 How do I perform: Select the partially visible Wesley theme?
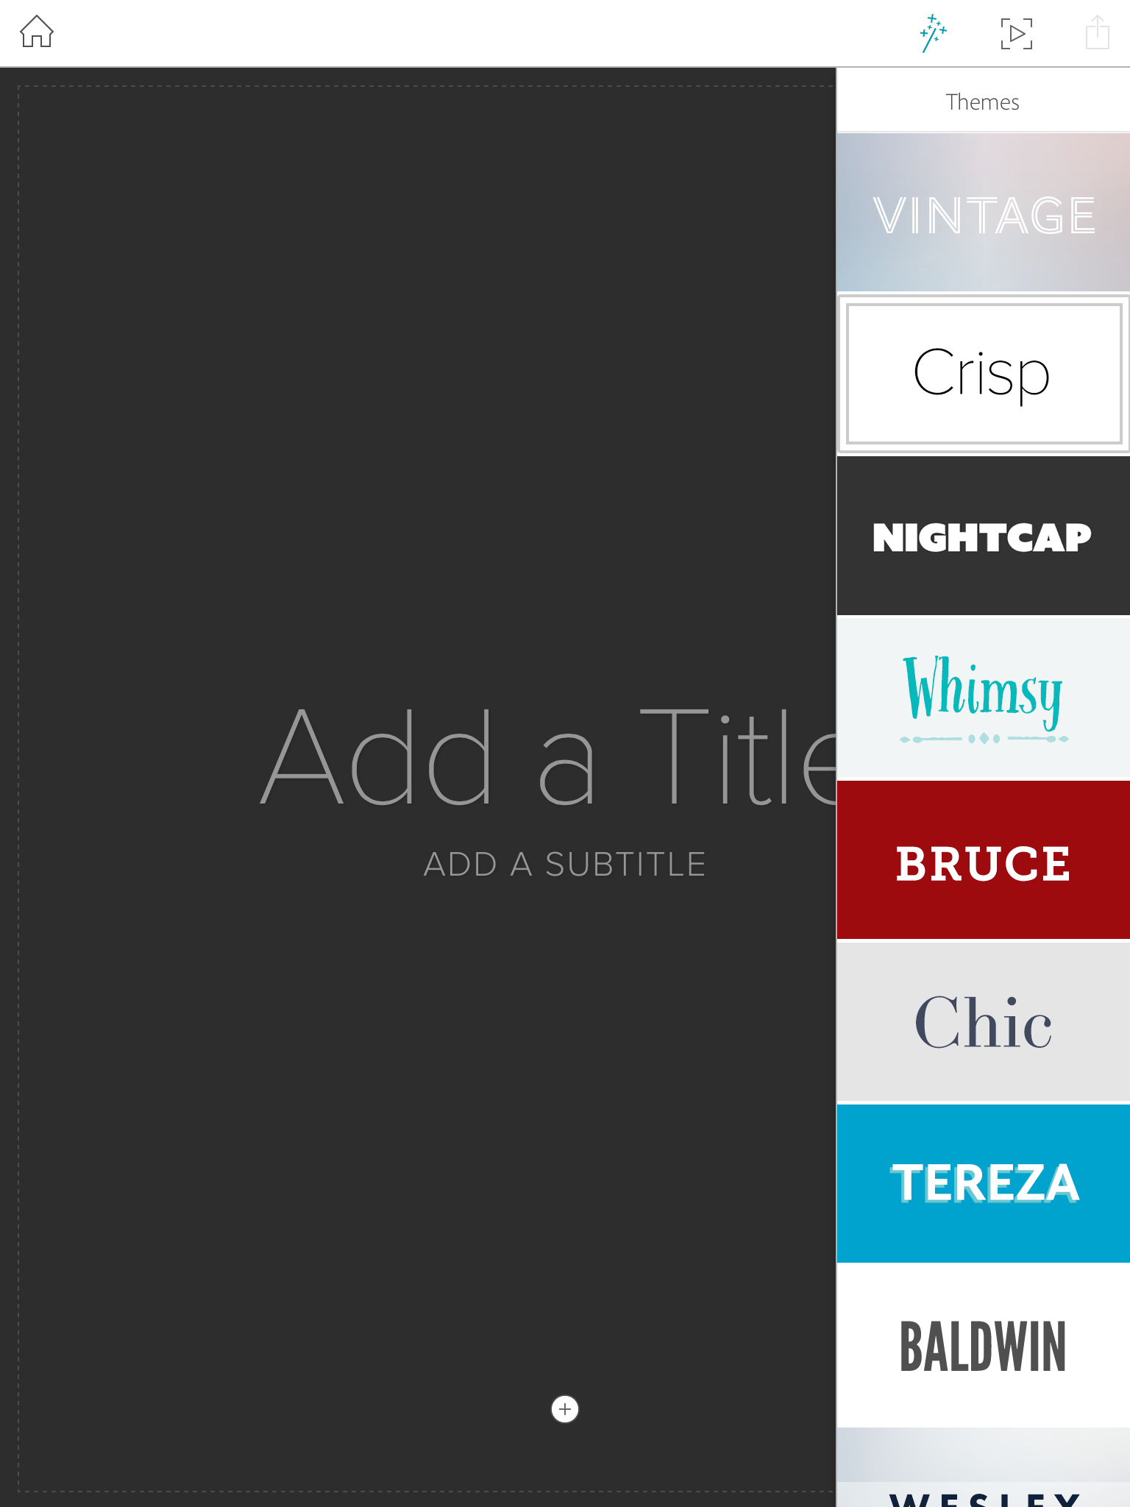click(x=984, y=1468)
